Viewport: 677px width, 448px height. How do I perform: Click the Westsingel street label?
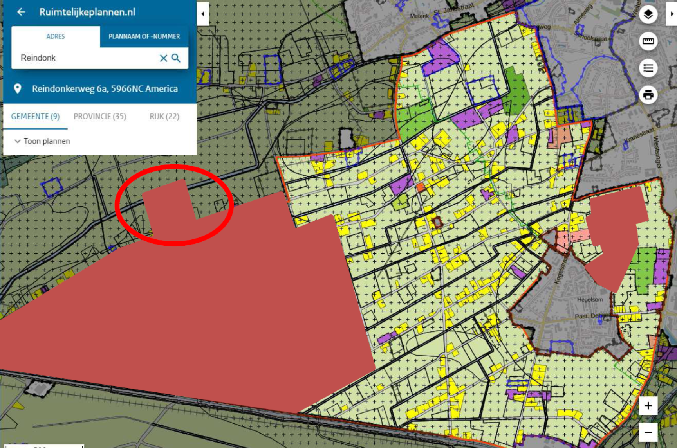pos(657,152)
